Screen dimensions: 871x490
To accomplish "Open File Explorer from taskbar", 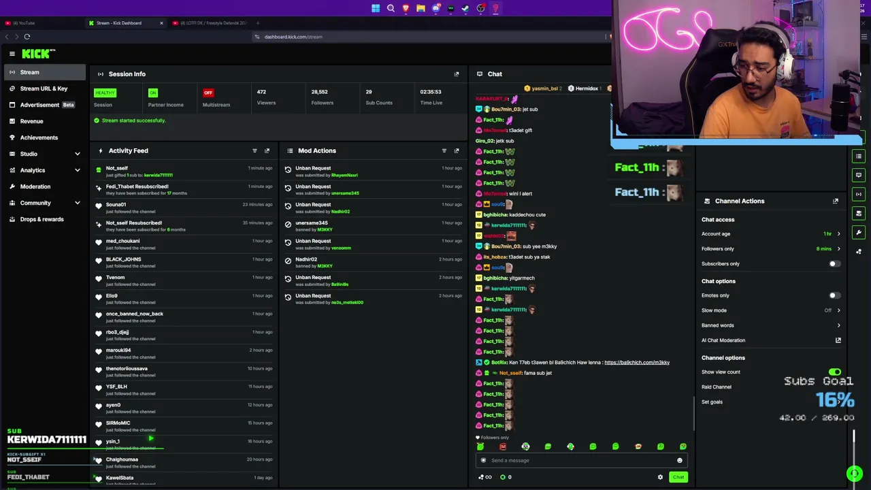I will tap(421, 8).
